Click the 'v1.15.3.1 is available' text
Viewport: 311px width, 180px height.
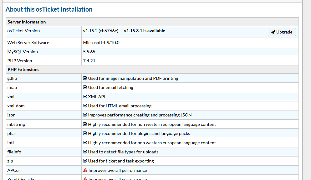click(x=145, y=31)
